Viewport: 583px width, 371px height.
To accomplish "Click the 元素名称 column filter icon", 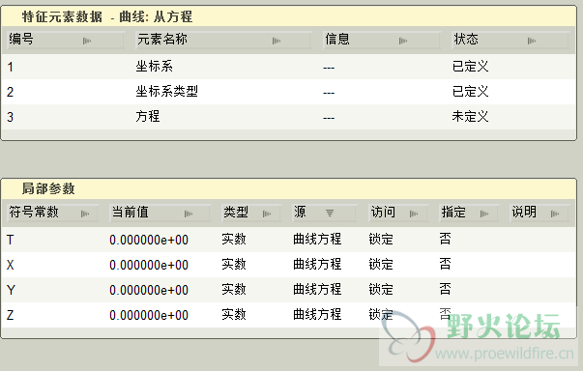I will click(277, 41).
